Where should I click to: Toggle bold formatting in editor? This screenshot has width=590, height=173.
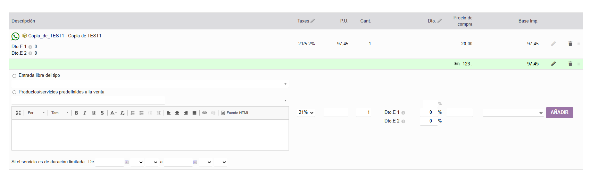pyautogui.click(x=76, y=113)
